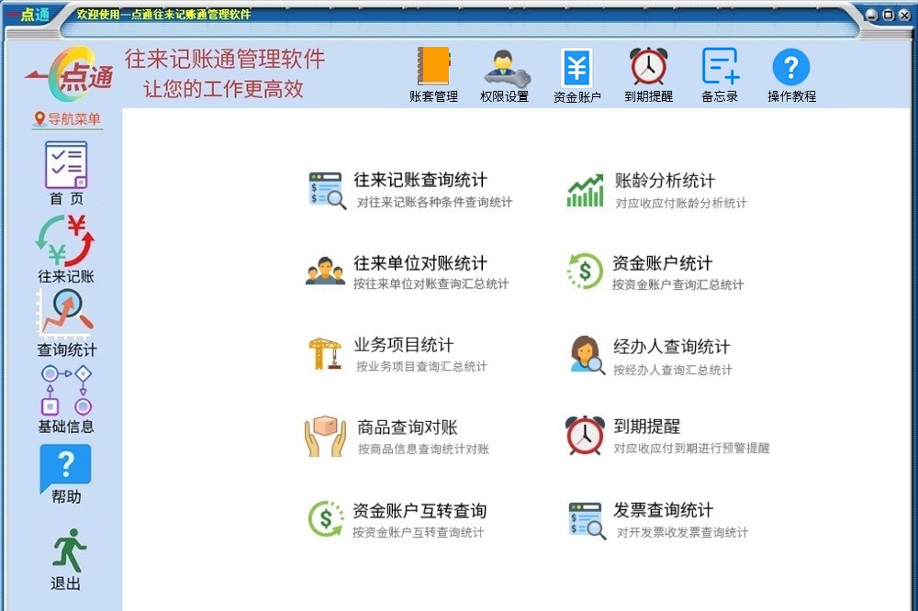
Task: Open 往来记账 sidebar icon
Action: coord(65,240)
